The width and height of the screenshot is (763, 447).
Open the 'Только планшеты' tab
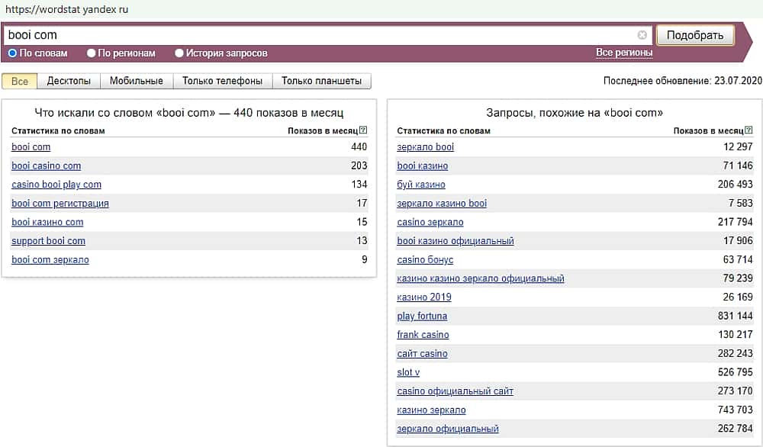click(x=322, y=81)
